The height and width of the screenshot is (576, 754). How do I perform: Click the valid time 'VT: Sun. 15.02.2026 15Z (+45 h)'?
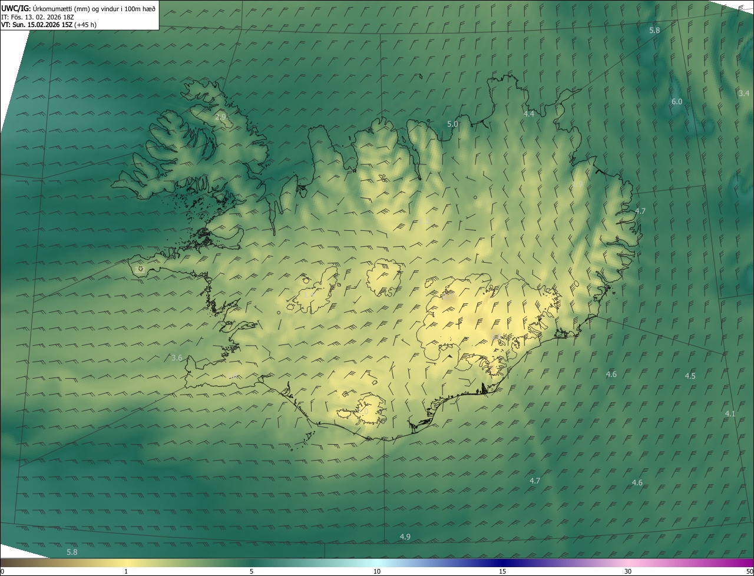coord(49,25)
